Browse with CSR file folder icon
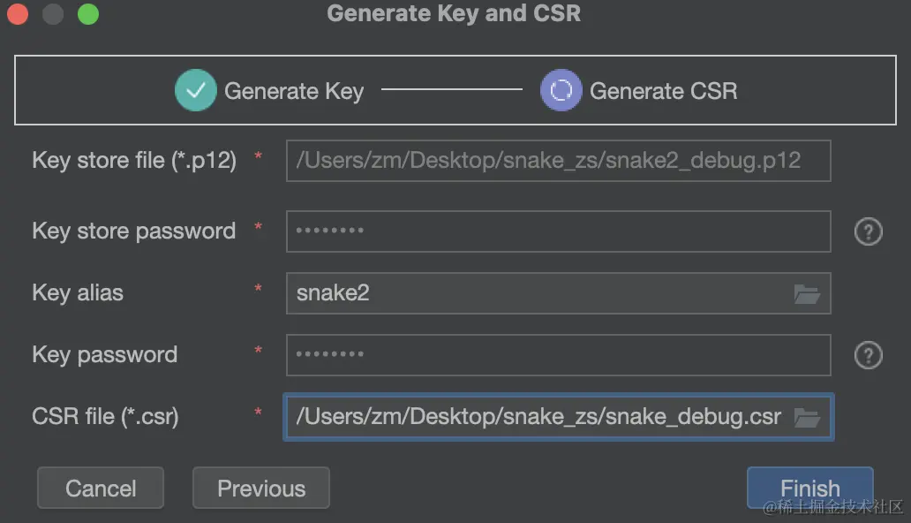 point(807,417)
